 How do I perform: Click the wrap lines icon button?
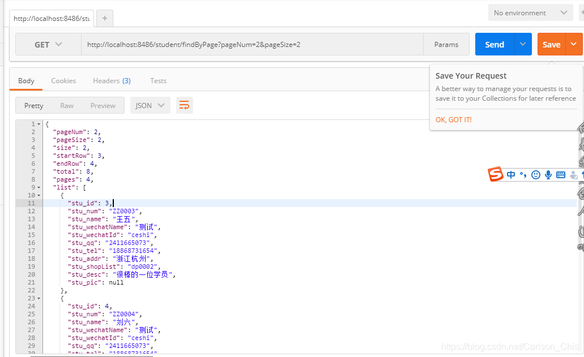pos(184,105)
